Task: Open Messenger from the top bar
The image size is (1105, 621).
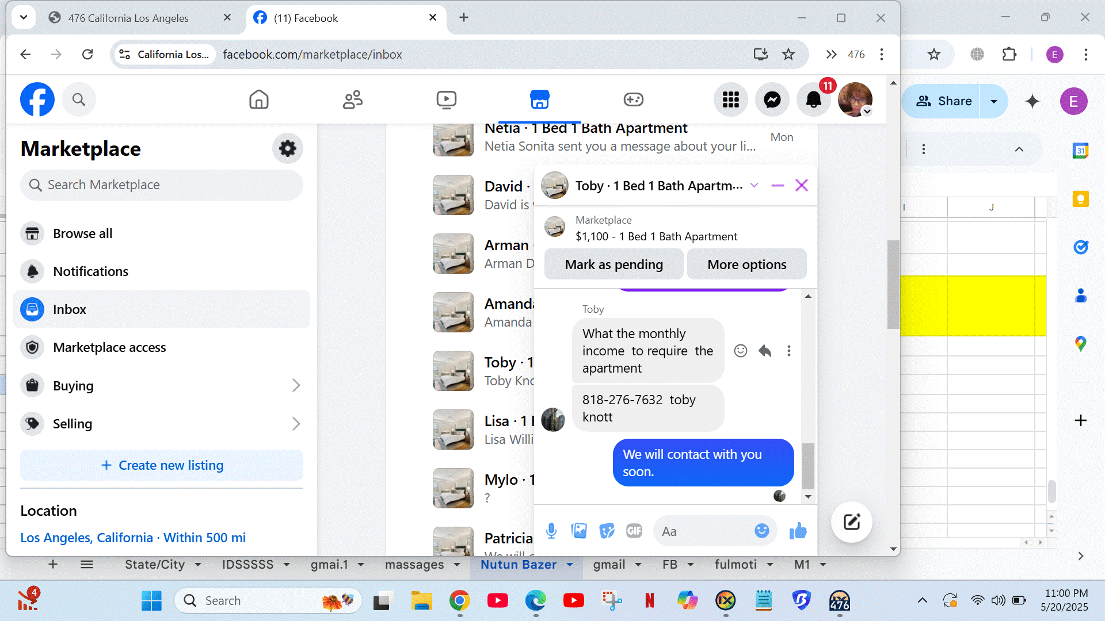Action: tap(772, 100)
